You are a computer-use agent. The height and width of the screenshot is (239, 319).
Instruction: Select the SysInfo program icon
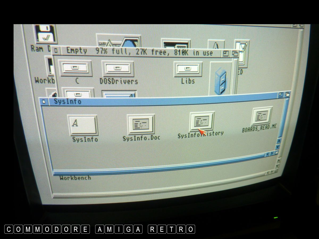point(82,125)
